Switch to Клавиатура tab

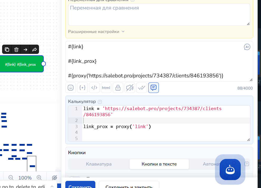pyautogui.click(x=99, y=164)
